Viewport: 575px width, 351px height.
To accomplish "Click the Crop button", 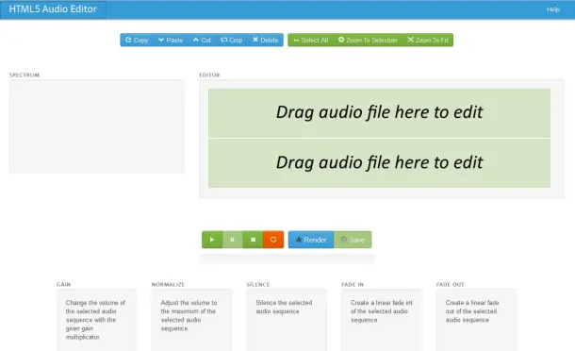I will (x=231, y=40).
